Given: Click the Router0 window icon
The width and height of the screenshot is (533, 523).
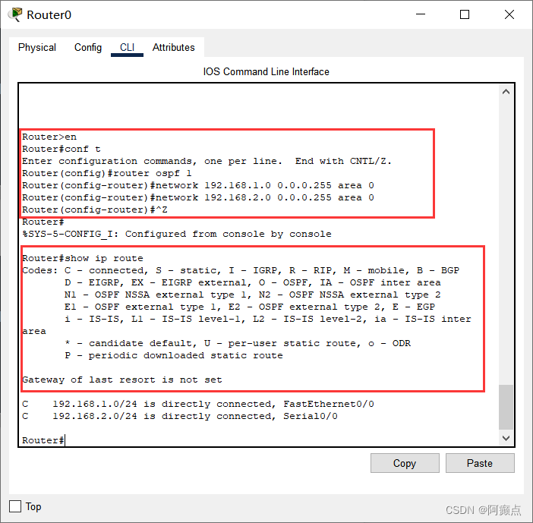Looking at the screenshot, I should click(x=15, y=14).
